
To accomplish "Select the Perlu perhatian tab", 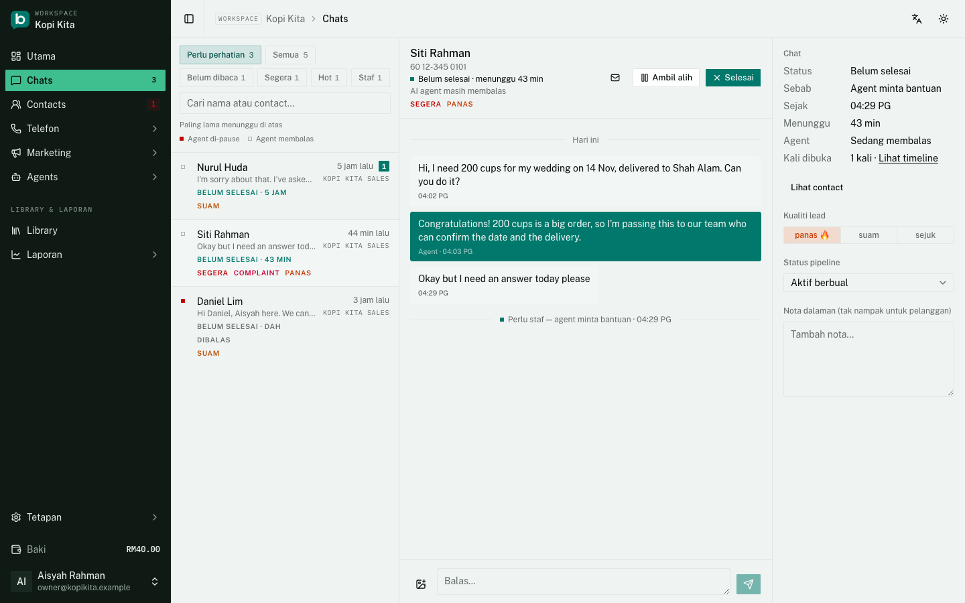I will [220, 55].
